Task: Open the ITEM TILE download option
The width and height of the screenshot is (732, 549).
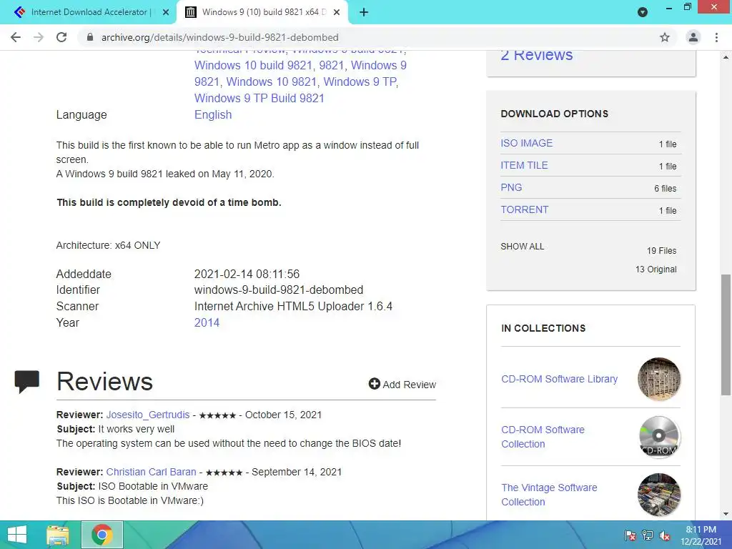Action: (x=524, y=165)
